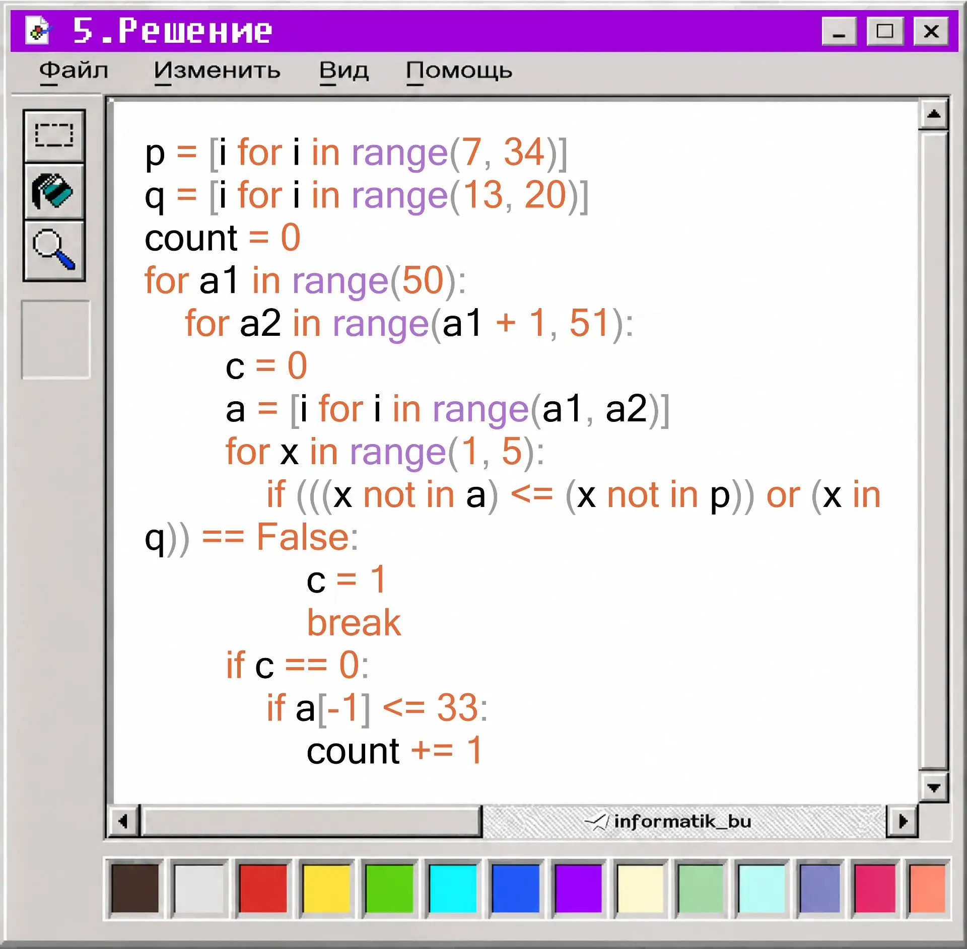Pick the pale yellow color swatch
The width and height of the screenshot is (967, 949).
click(x=640, y=889)
